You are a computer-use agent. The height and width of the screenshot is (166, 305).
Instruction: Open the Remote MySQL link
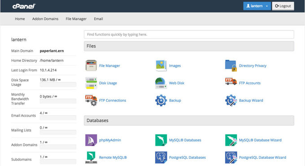tap(113, 157)
